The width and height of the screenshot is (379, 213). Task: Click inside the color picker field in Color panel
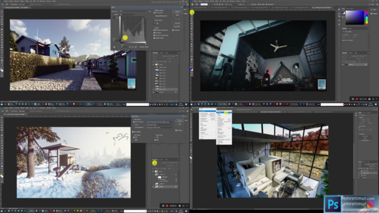click(x=355, y=17)
